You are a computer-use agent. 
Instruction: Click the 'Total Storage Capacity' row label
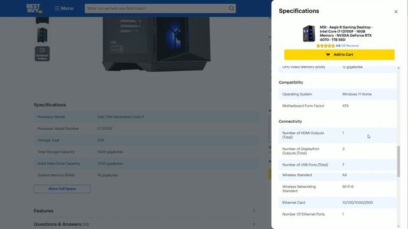(x=56, y=152)
